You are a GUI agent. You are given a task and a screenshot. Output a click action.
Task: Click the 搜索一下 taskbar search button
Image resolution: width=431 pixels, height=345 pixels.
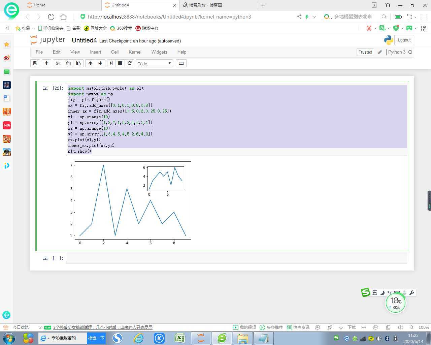pos(96,338)
